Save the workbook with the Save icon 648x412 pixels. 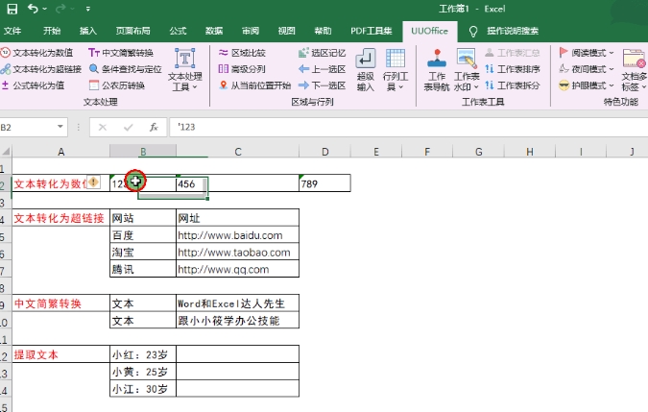tap(12, 9)
